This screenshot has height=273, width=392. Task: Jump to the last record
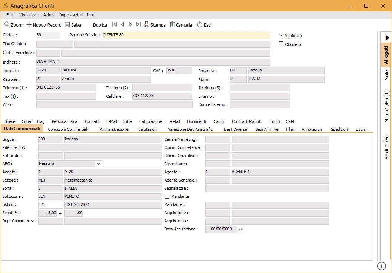(x=138, y=24)
